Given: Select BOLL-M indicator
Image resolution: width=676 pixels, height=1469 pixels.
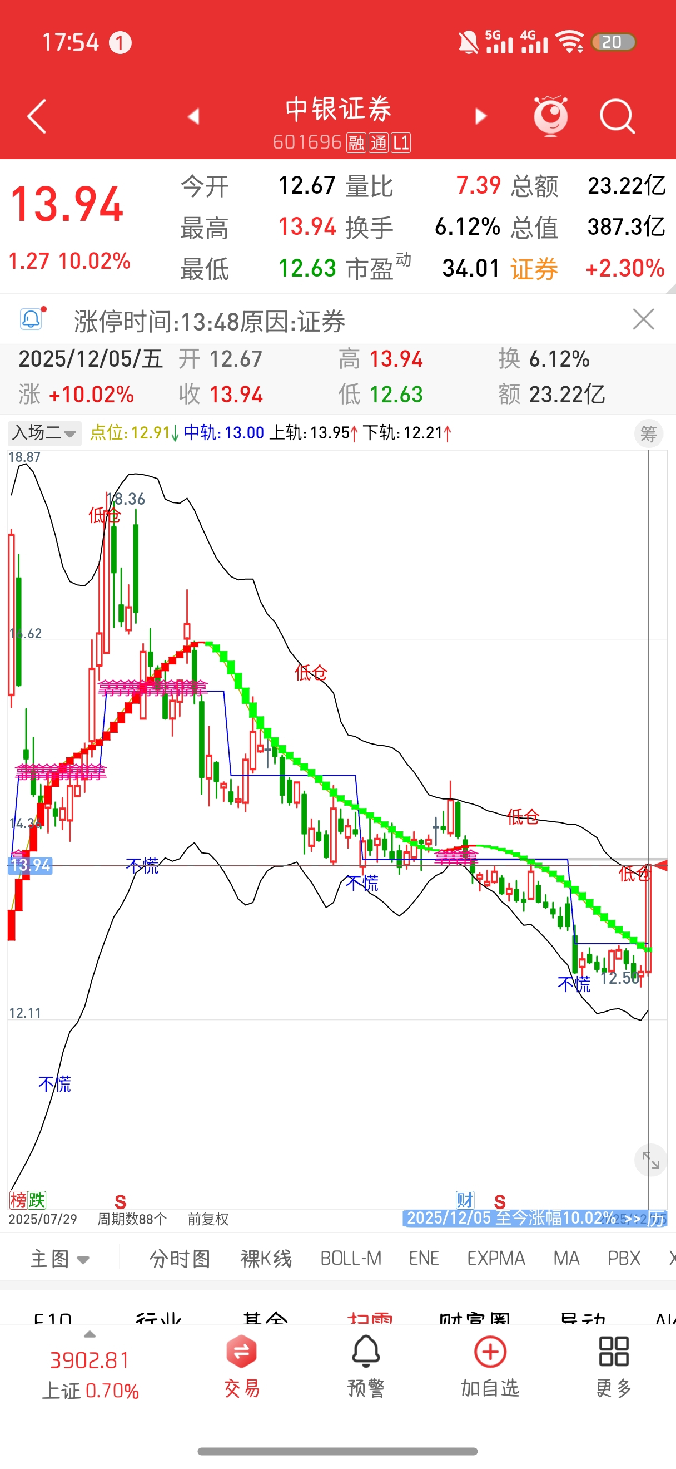Looking at the screenshot, I should click(351, 1259).
